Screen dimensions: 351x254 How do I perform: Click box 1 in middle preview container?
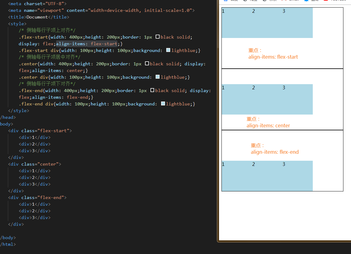(x=237, y=99)
